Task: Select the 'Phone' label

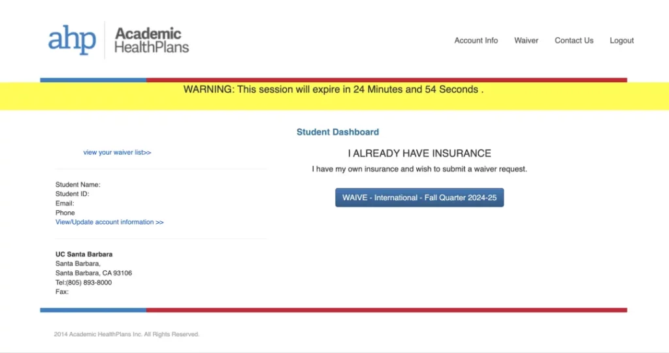Action: pyautogui.click(x=65, y=213)
